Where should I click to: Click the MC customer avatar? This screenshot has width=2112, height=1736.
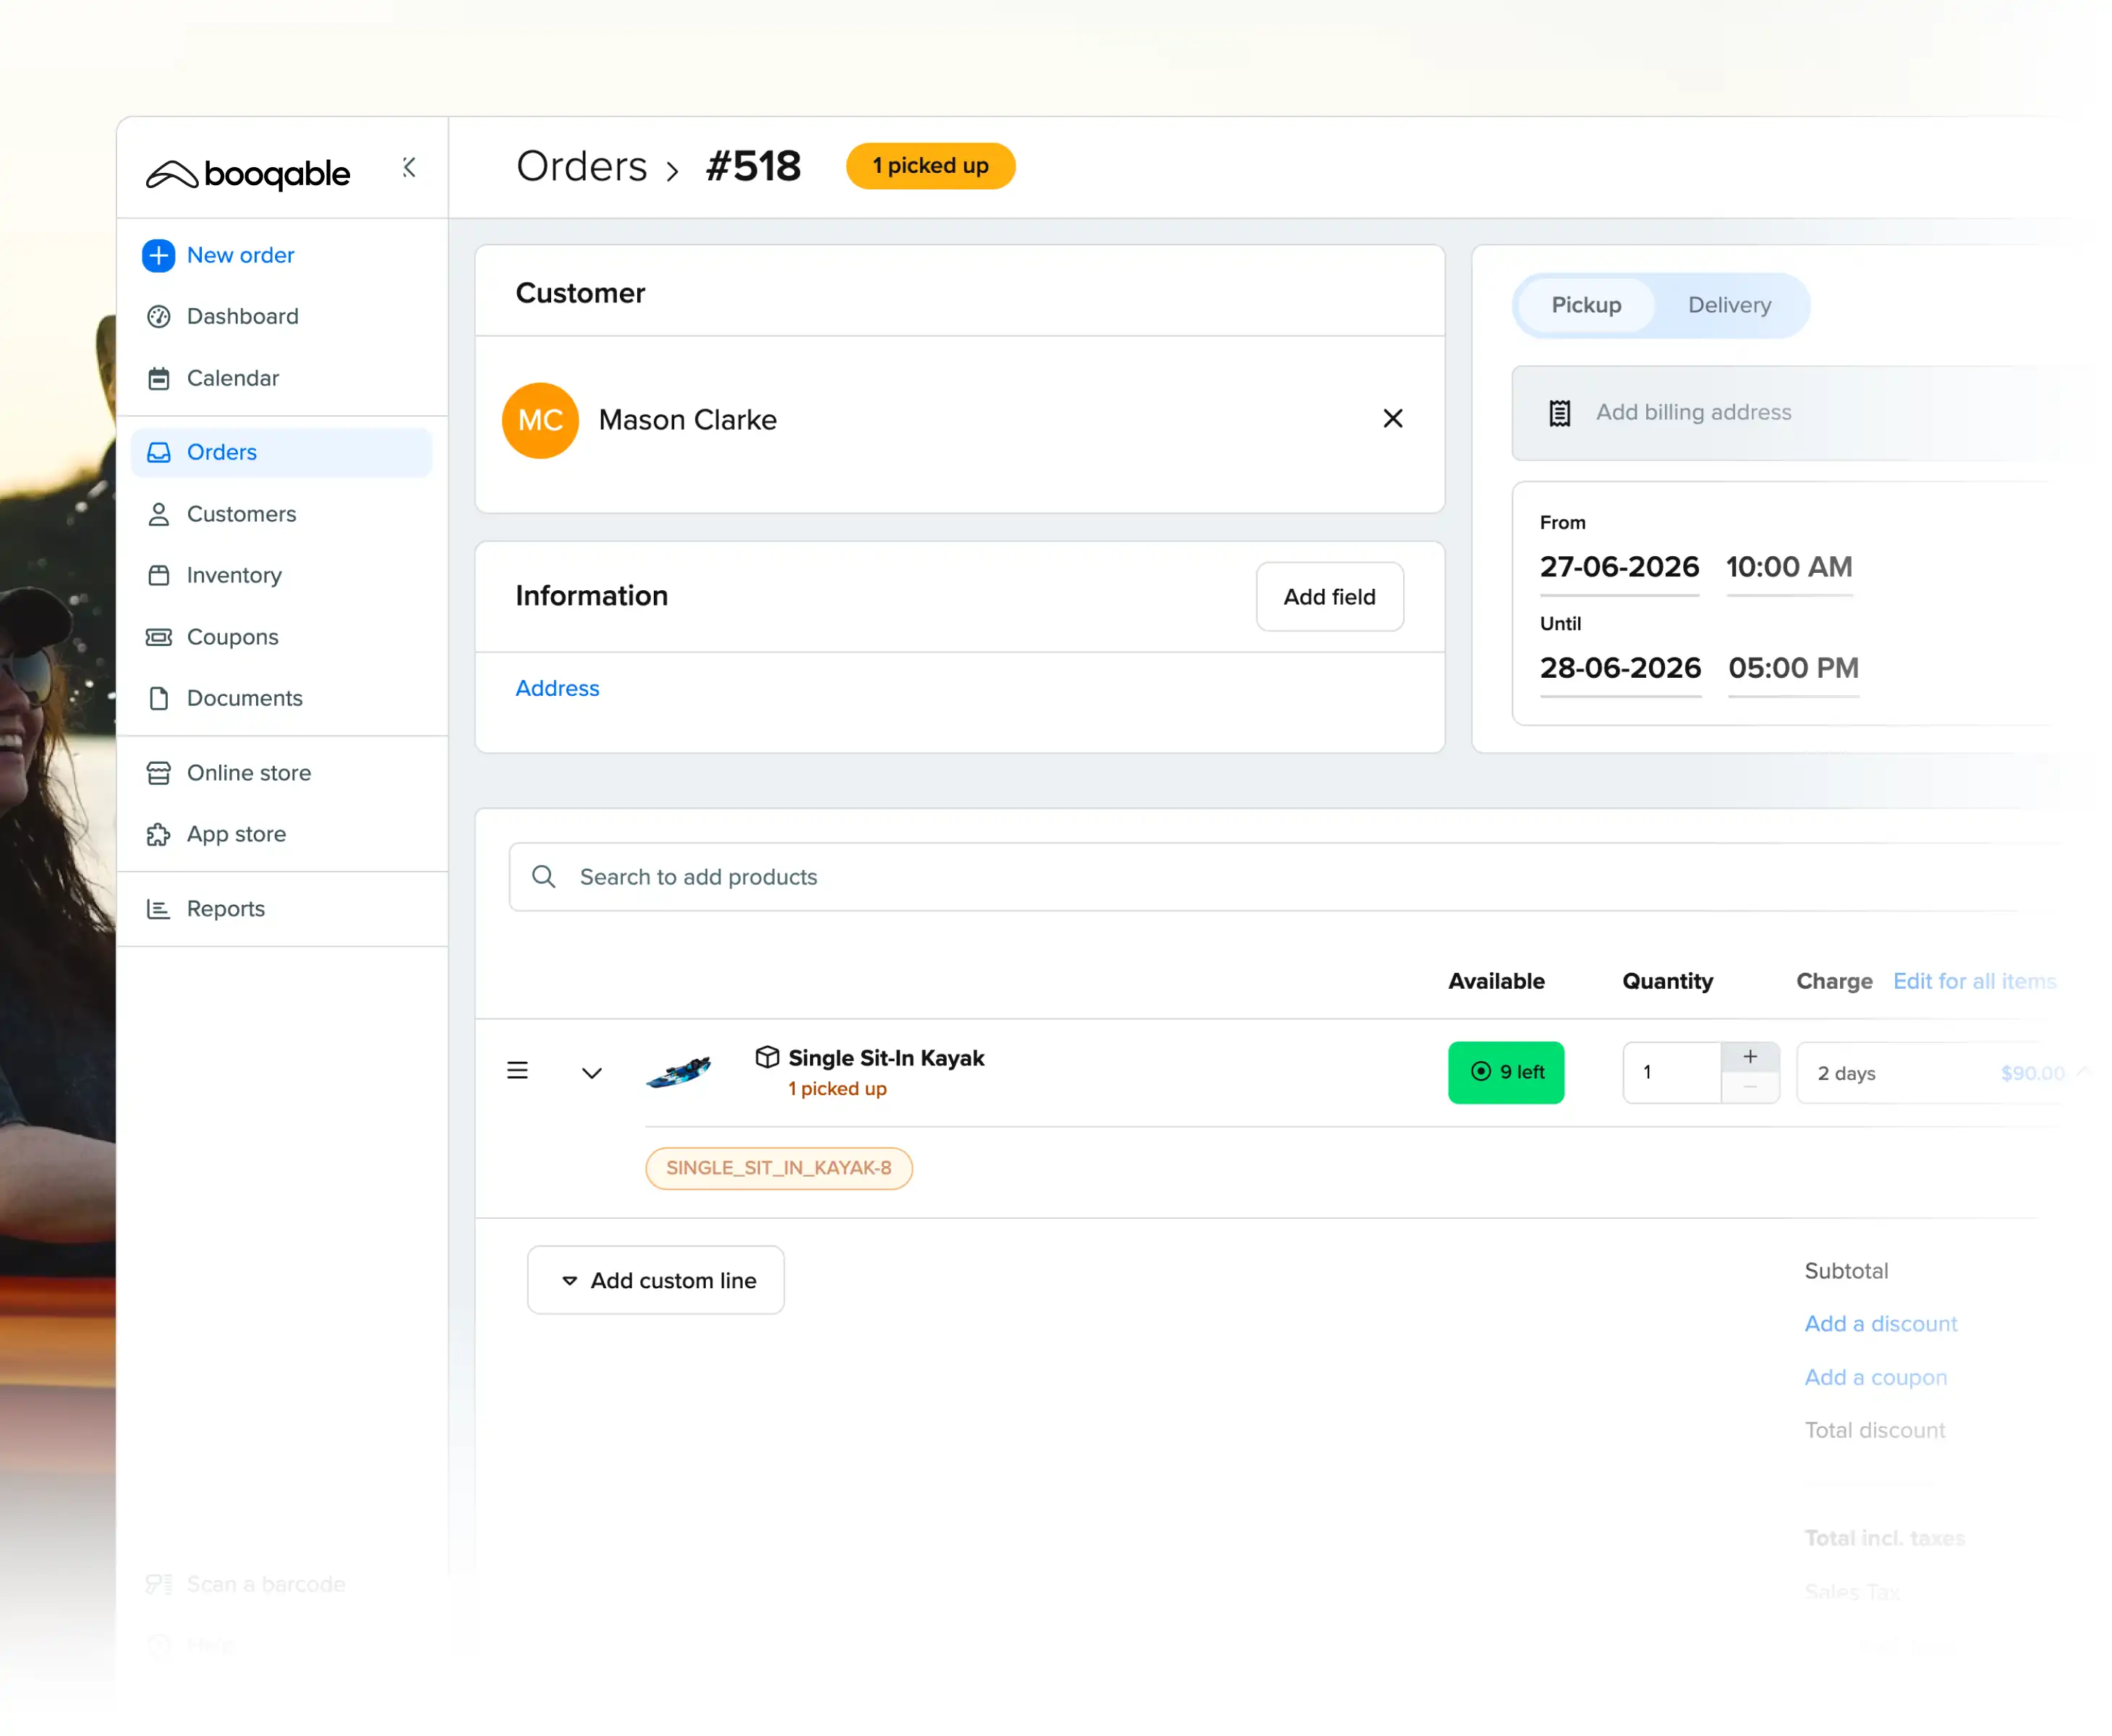[x=540, y=420]
